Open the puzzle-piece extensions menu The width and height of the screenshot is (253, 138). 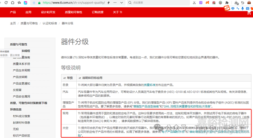pyautogui.click(x=227, y=3)
